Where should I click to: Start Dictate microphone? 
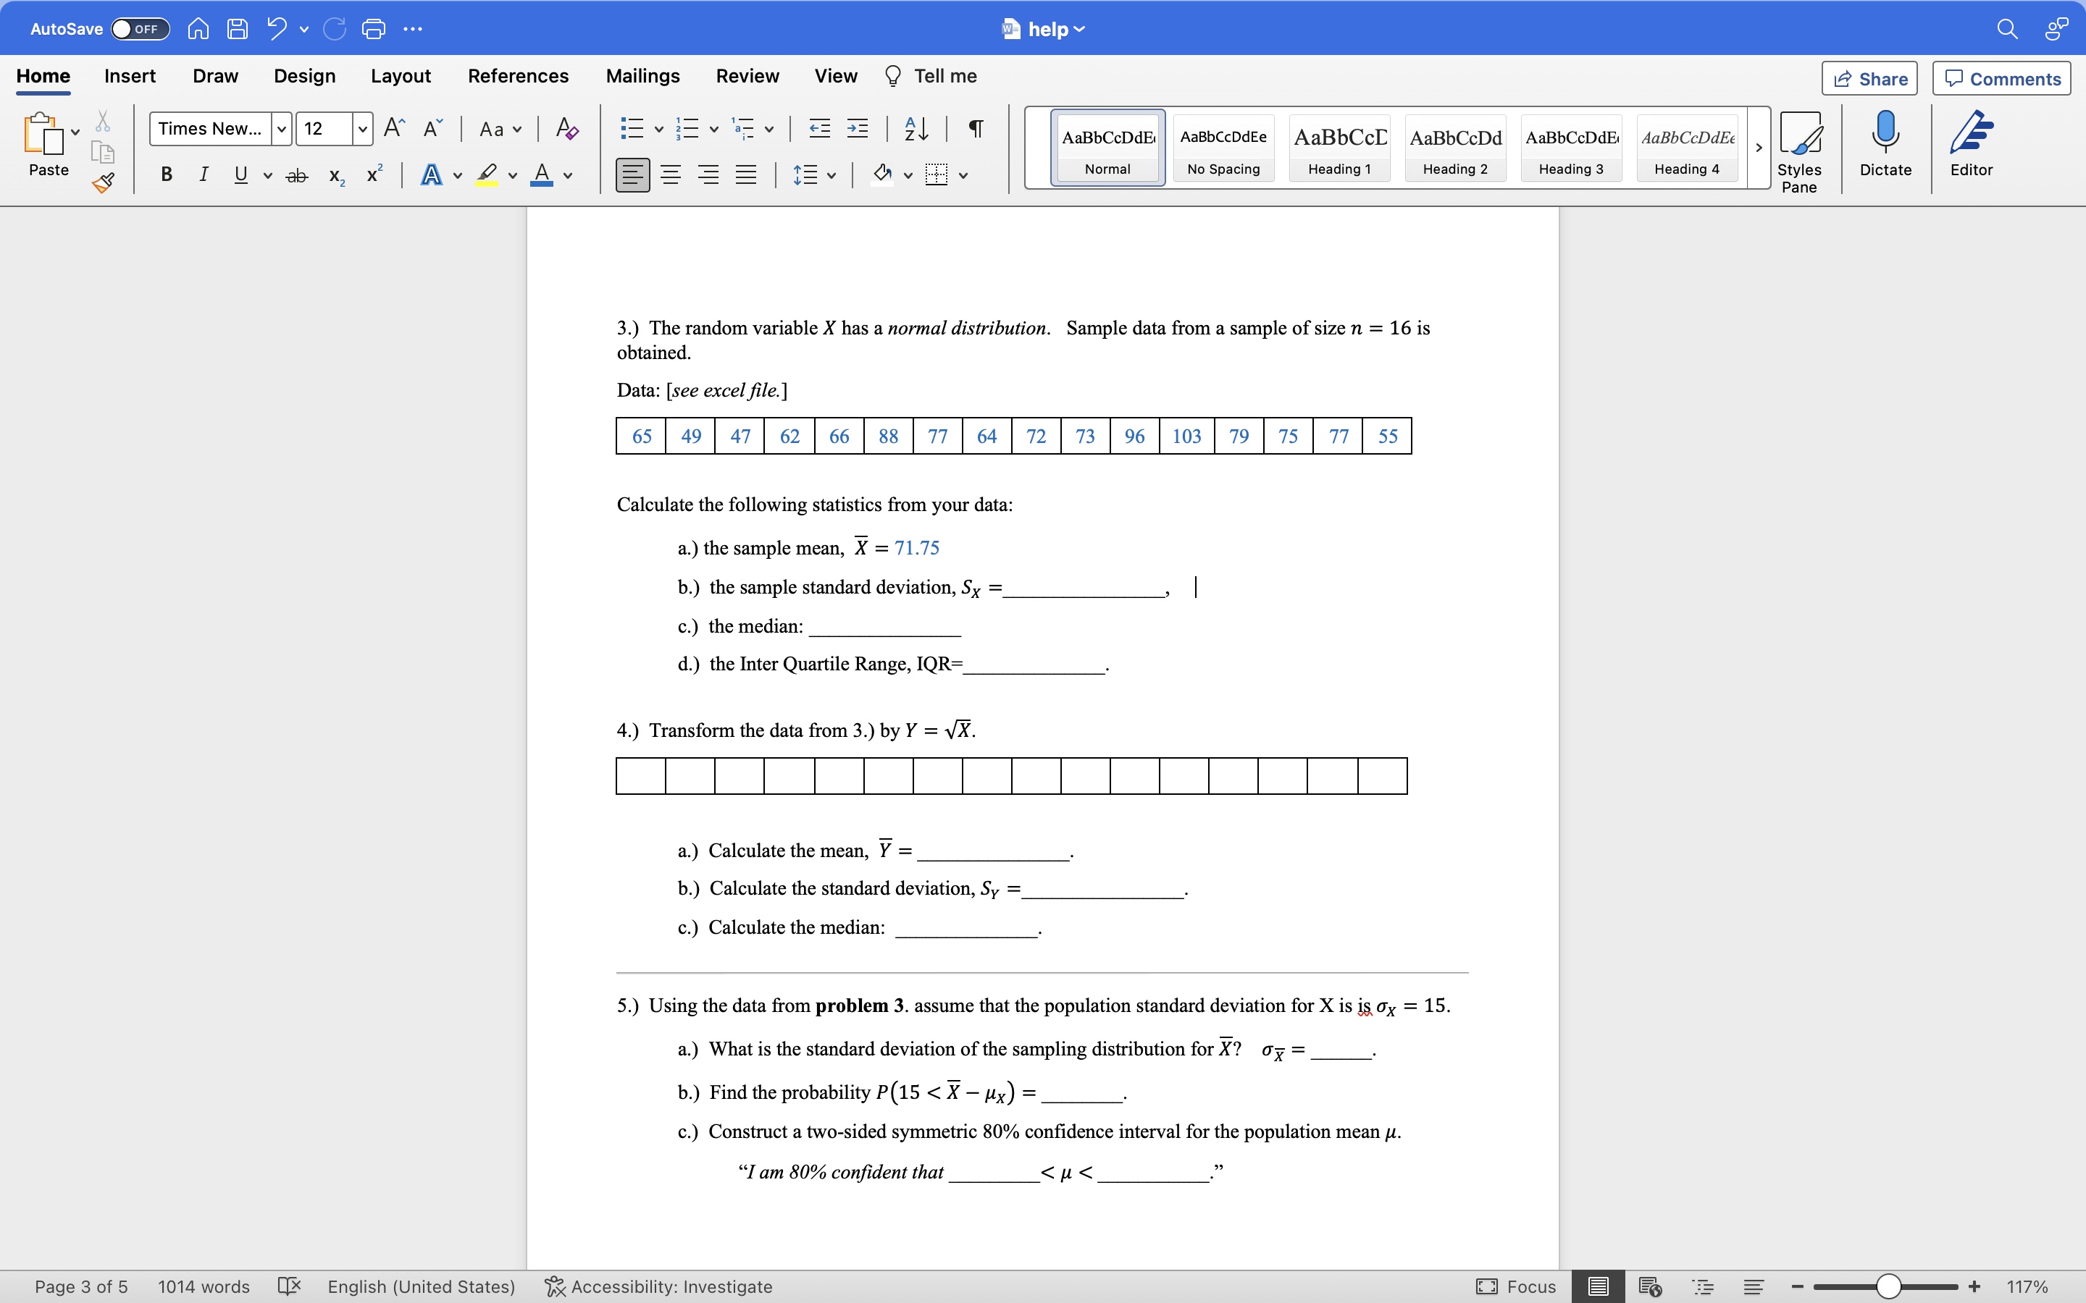(x=1885, y=144)
